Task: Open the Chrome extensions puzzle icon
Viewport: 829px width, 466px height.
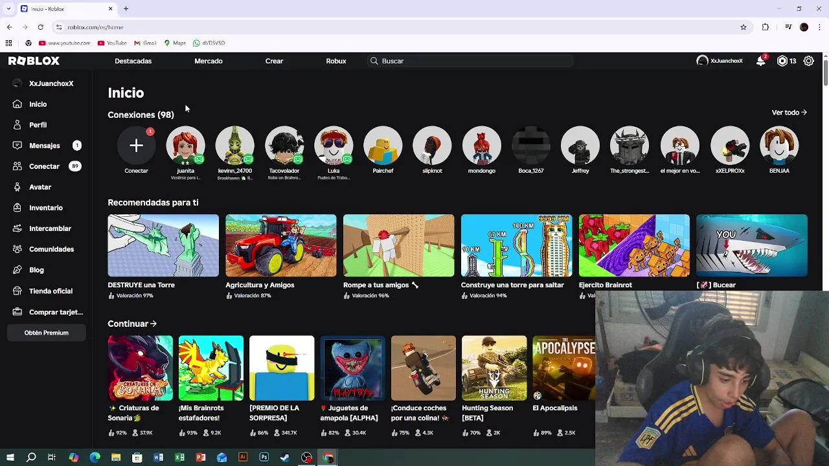Action: [766, 27]
